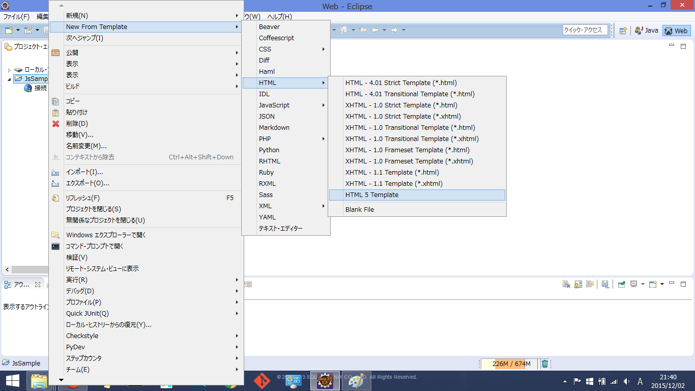Select Coffeescript template type

tap(286, 38)
